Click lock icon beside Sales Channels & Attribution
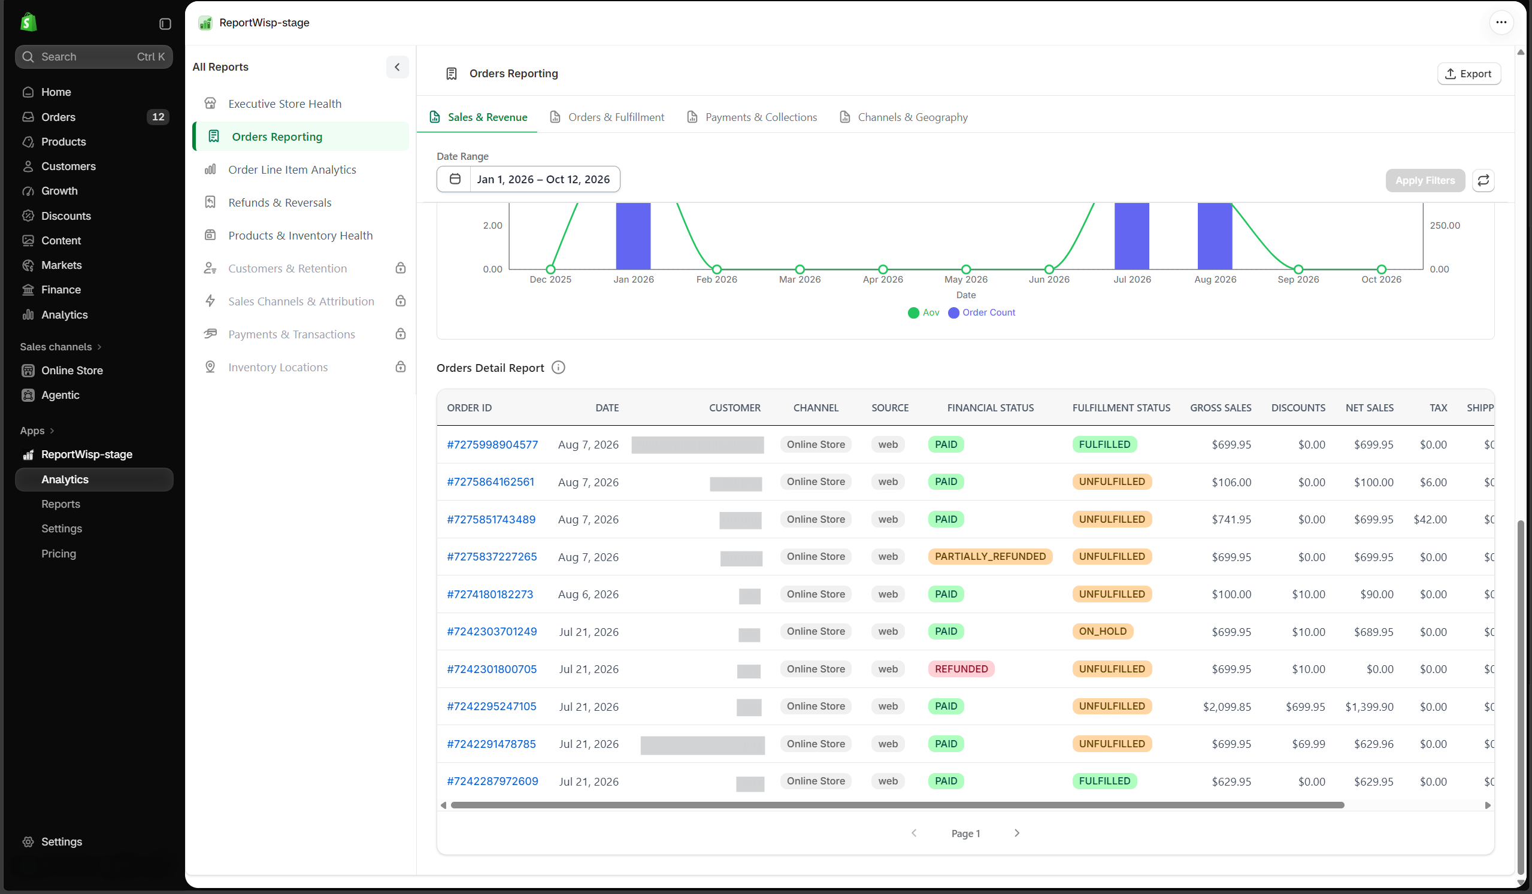Image resolution: width=1532 pixels, height=894 pixels. [x=400, y=301]
